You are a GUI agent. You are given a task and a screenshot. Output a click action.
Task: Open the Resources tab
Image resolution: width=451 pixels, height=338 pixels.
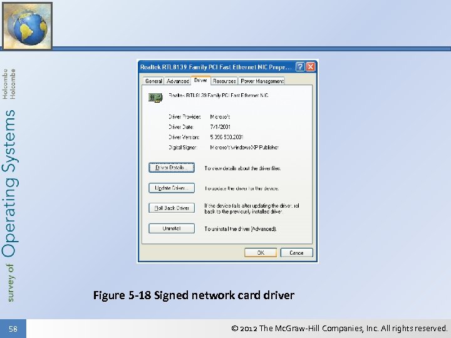pyautogui.click(x=224, y=81)
